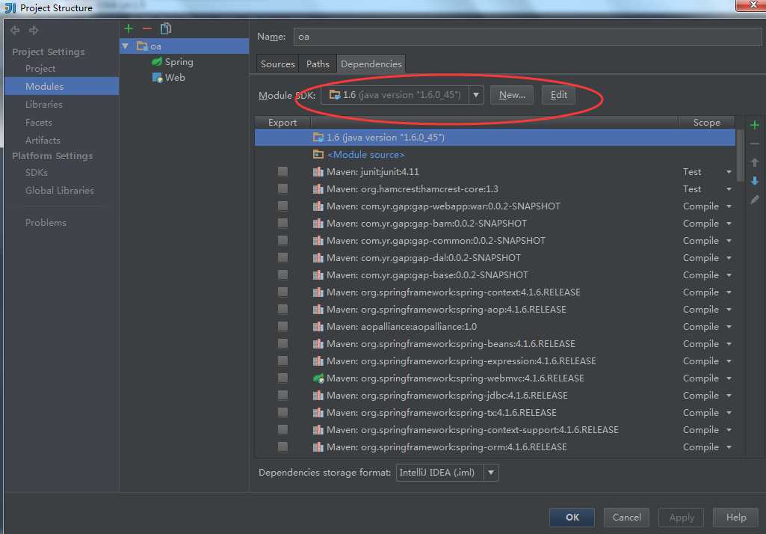The height and width of the screenshot is (534, 766).
Task: Edit dependency with the pencil icon
Action: click(x=755, y=200)
